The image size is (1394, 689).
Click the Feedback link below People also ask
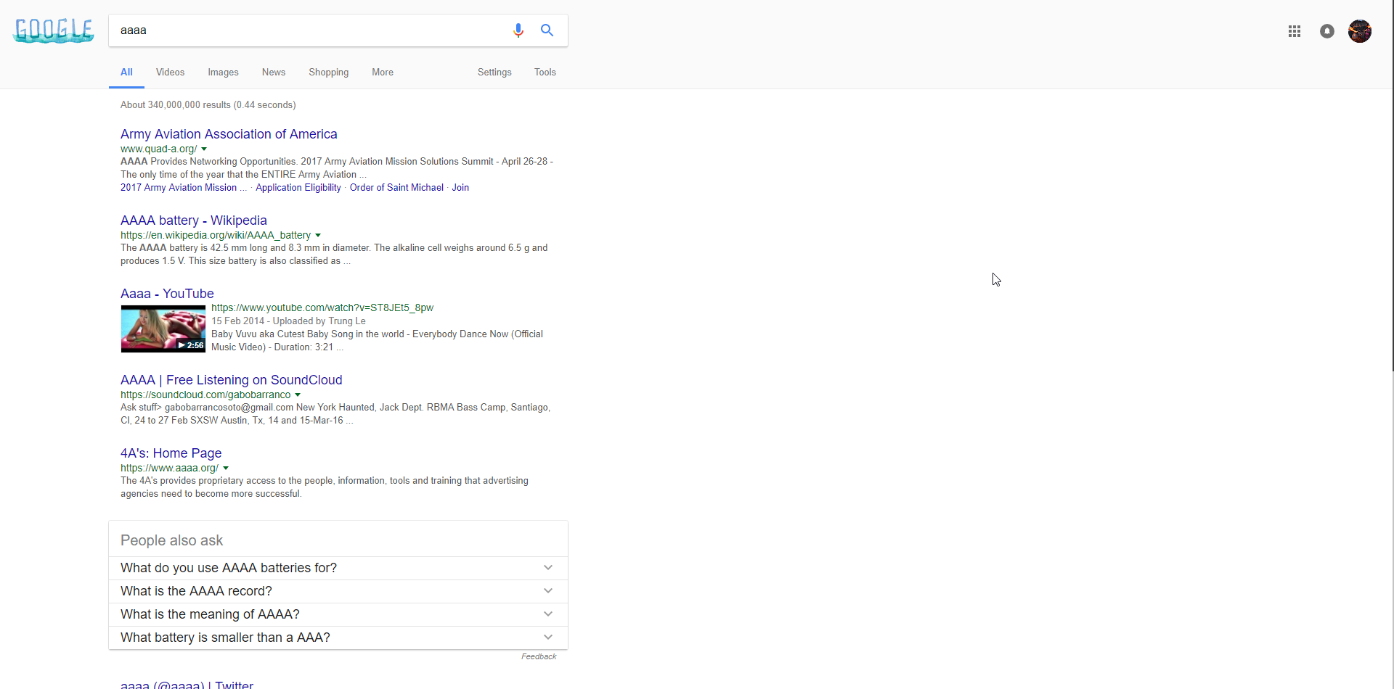539,657
